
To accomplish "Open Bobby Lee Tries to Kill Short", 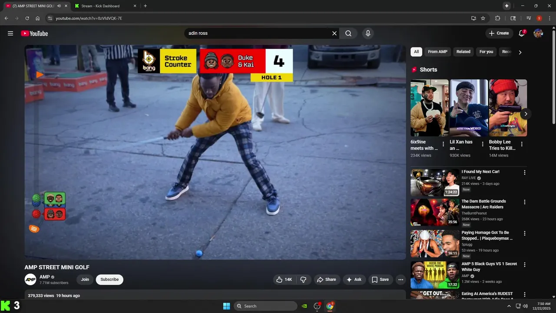I will pos(508,108).
